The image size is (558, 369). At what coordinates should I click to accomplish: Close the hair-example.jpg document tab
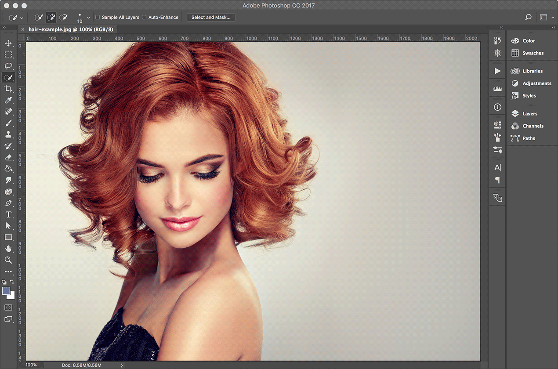23,29
